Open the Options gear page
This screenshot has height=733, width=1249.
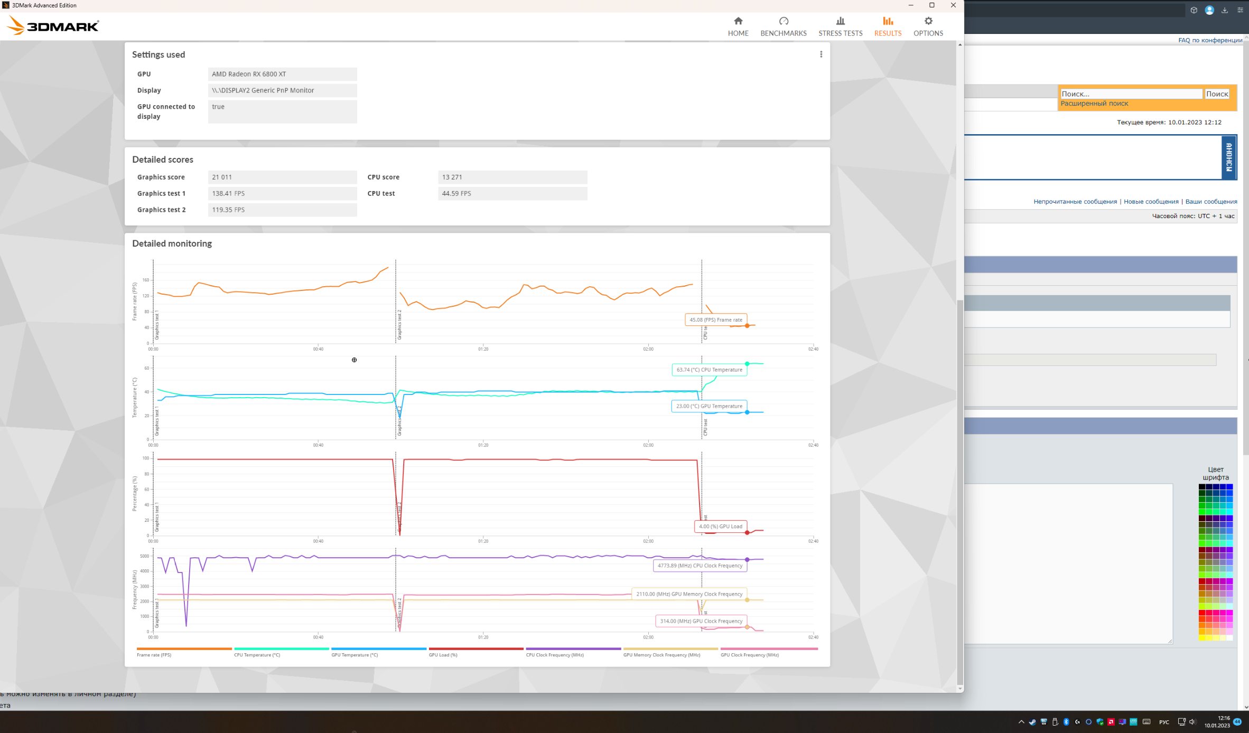click(x=928, y=26)
